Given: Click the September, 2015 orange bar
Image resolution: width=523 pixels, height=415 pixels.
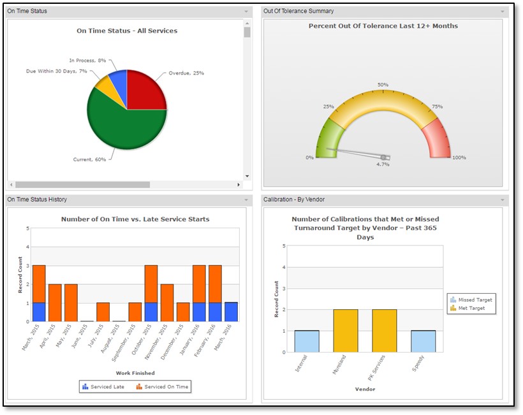Looking at the screenshot, I should [135, 312].
